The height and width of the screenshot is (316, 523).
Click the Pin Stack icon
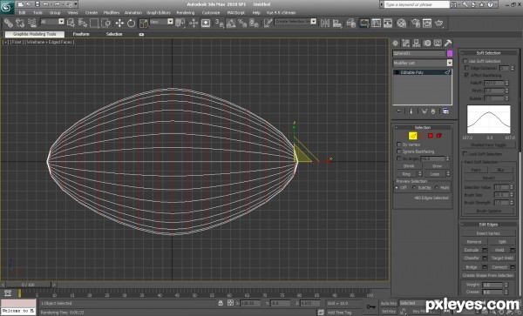click(x=399, y=111)
